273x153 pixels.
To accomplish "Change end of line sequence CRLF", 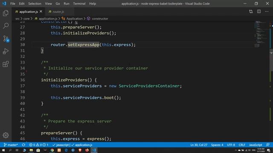I will coord(242,145).
